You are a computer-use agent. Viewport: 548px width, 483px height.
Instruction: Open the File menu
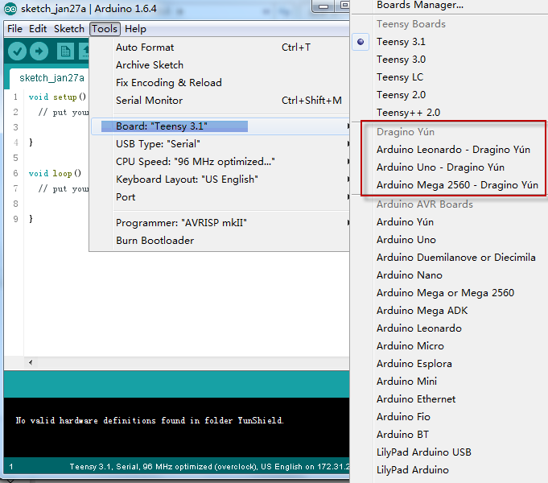14,29
